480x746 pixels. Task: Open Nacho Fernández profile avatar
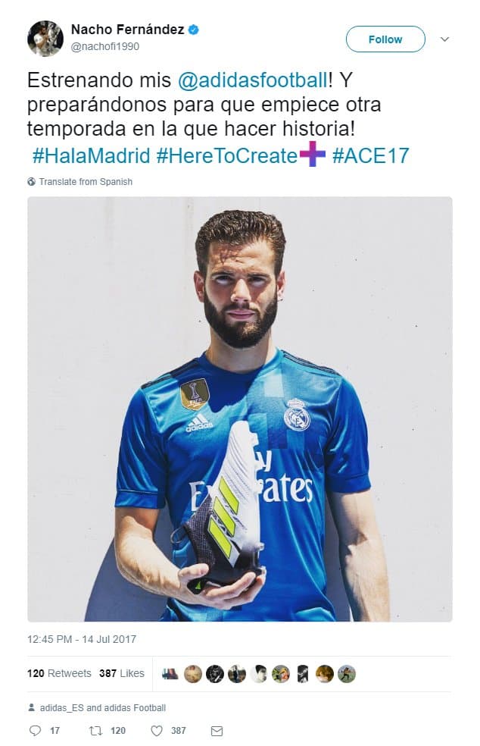coord(45,39)
